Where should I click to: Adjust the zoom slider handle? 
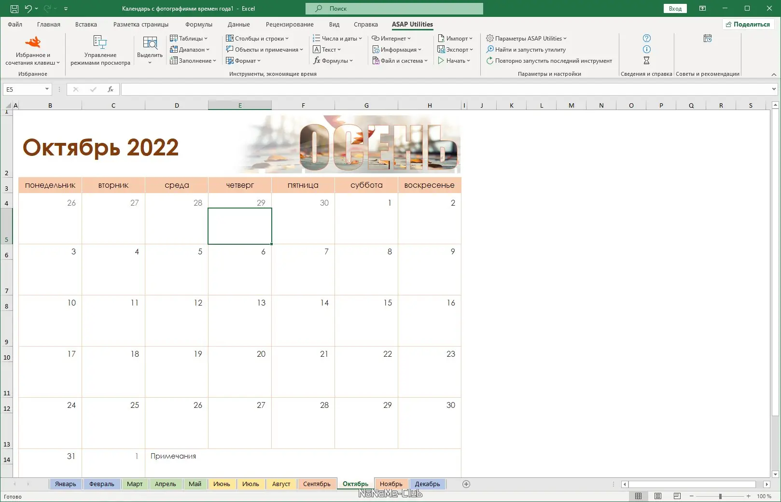pos(720,496)
